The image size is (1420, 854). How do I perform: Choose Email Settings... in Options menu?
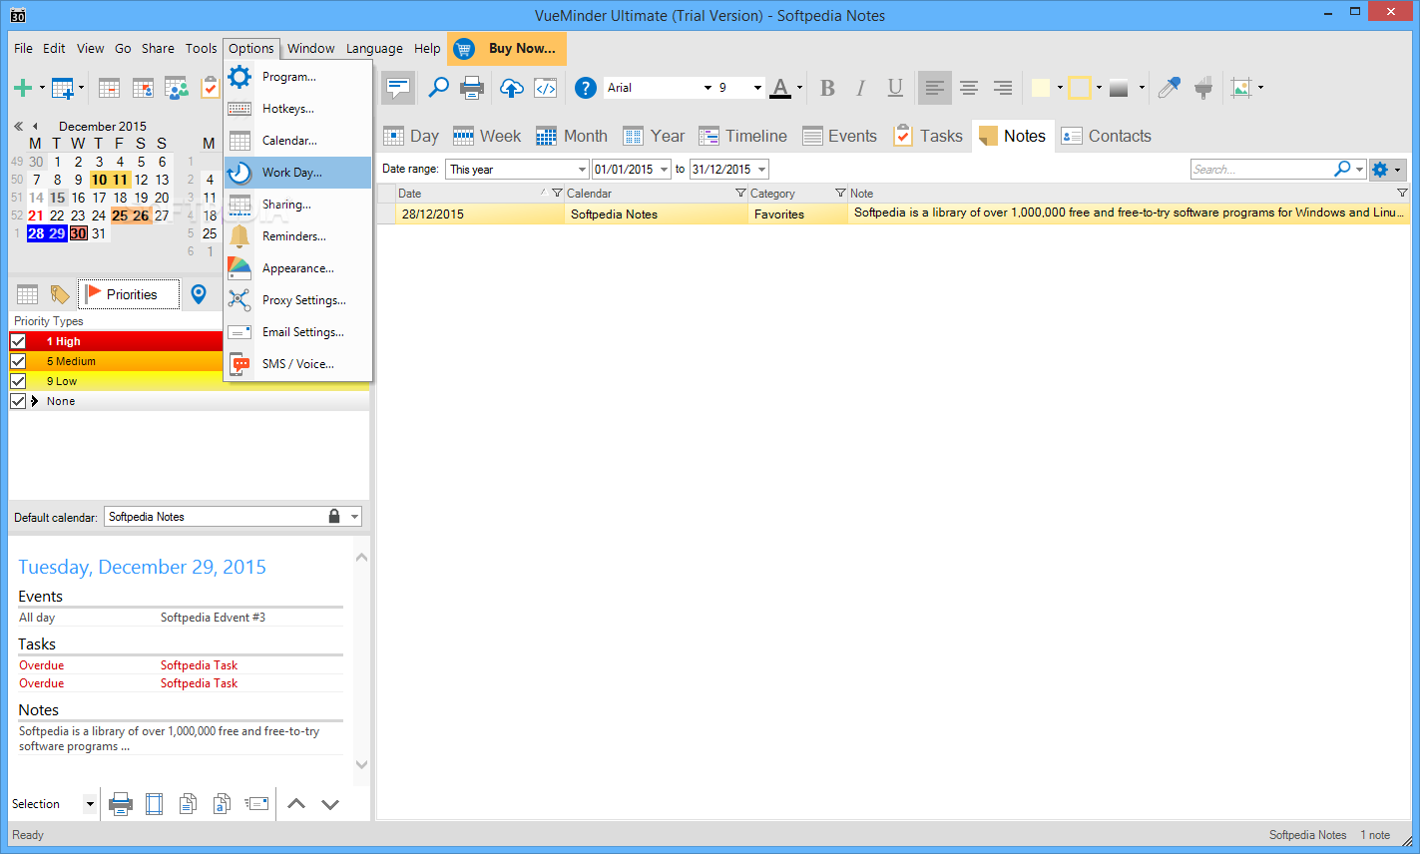(x=297, y=332)
